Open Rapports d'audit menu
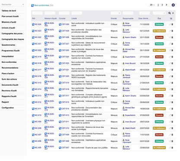This screenshot has height=161, width=180. tap(9, 97)
